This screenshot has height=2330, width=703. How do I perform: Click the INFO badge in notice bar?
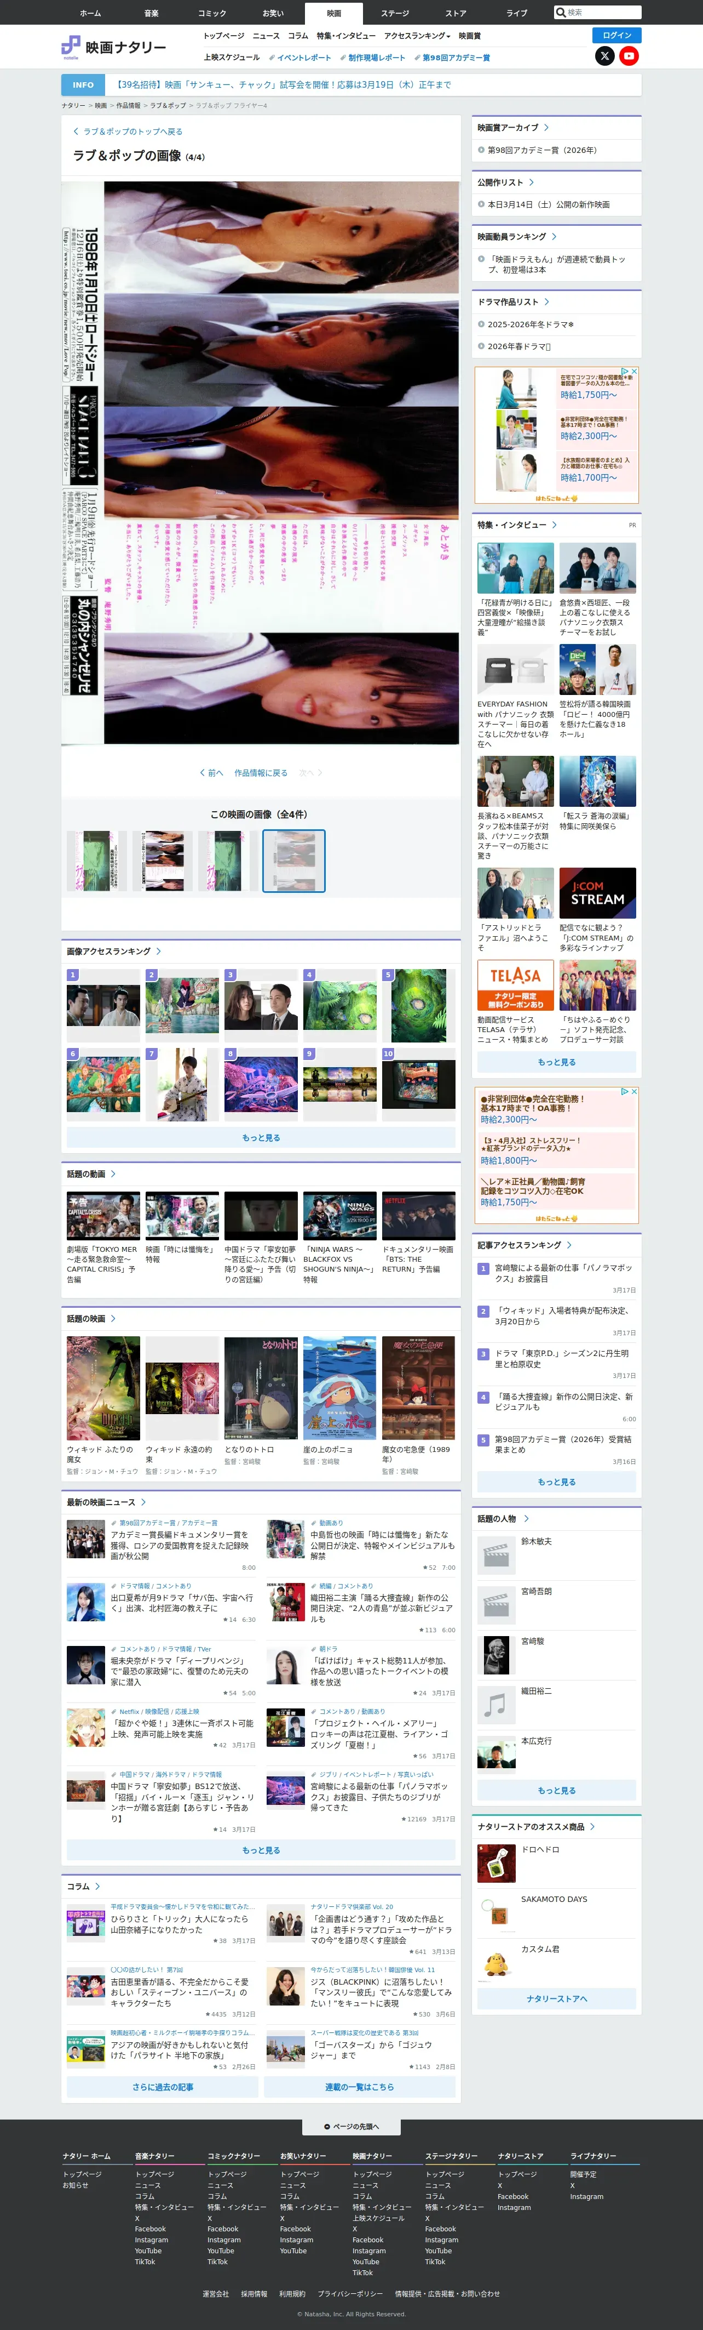point(83,85)
